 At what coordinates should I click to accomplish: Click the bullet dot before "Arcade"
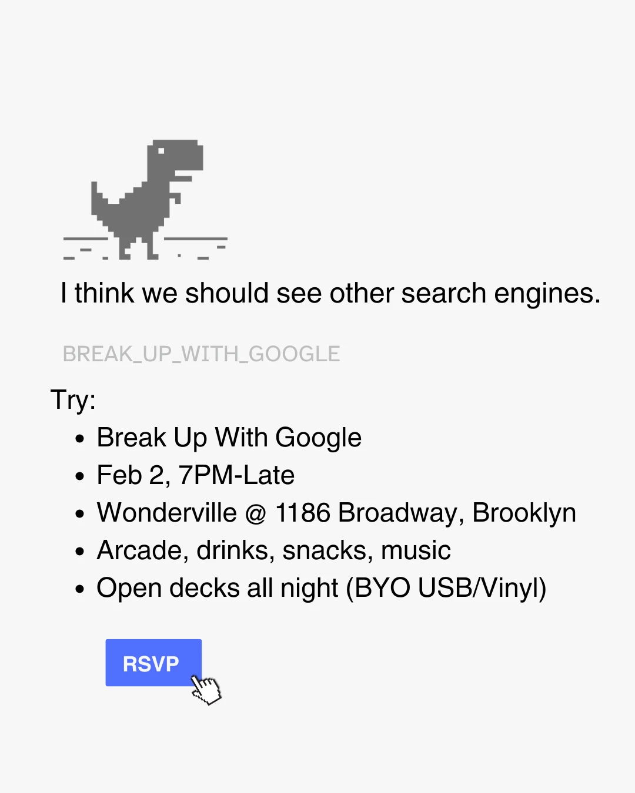click(x=81, y=552)
